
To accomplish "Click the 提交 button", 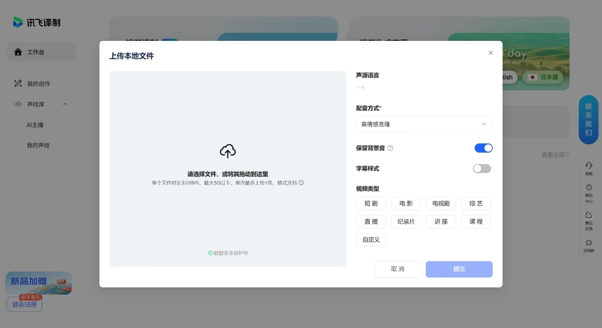I will point(459,269).
